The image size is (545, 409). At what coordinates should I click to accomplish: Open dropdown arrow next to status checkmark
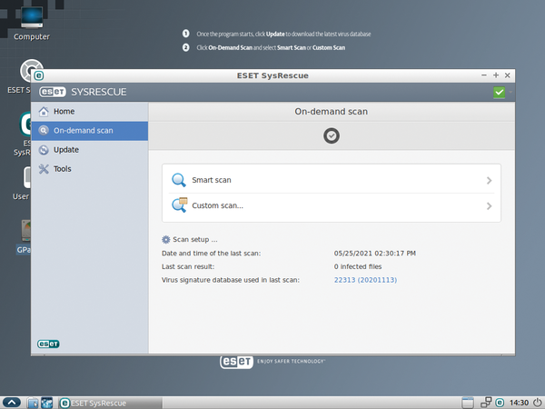tap(510, 92)
